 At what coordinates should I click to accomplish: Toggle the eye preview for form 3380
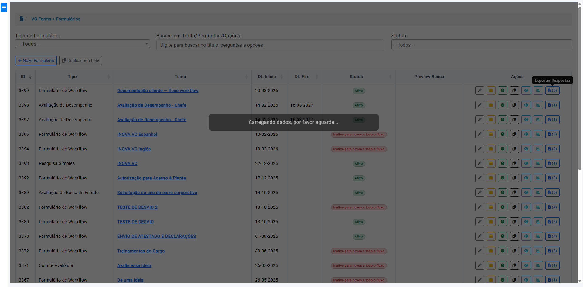pos(526,222)
